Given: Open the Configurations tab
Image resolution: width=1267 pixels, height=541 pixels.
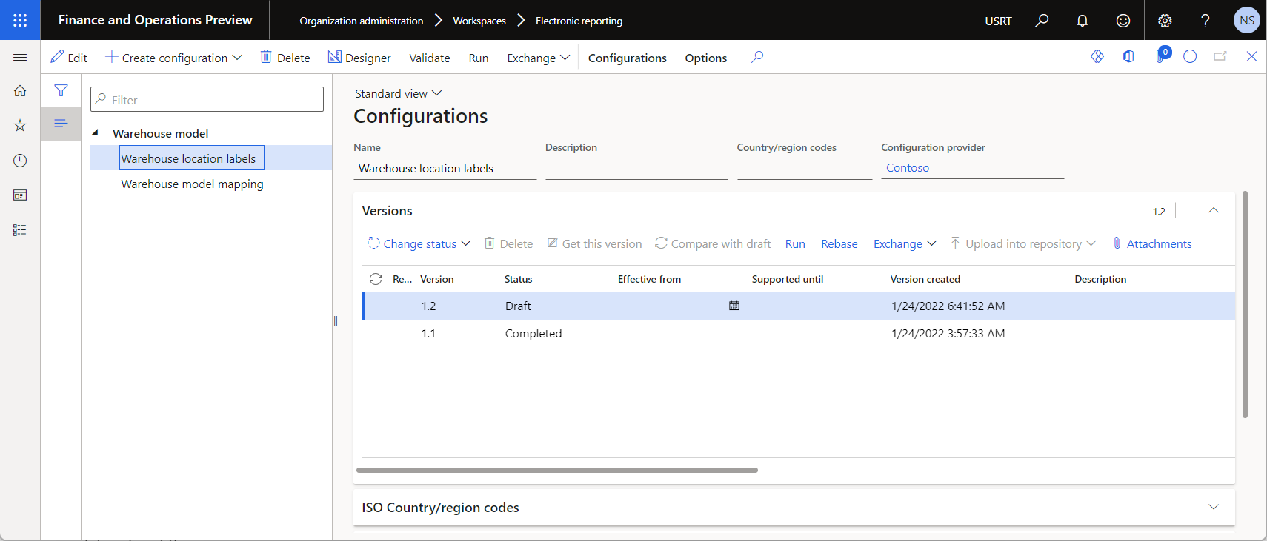Looking at the screenshot, I should coord(628,58).
